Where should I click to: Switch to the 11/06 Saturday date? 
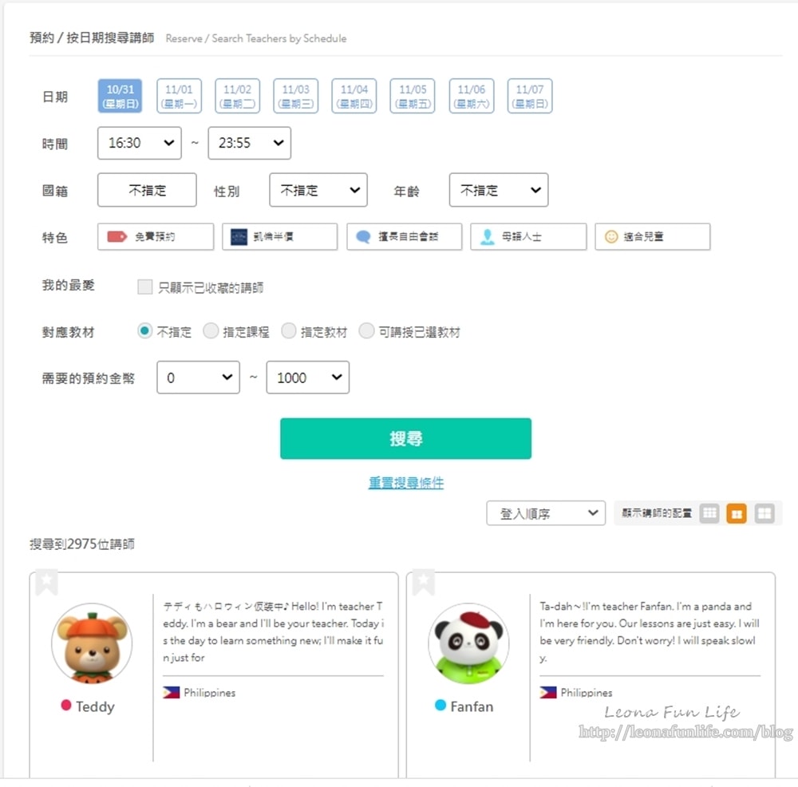[471, 96]
